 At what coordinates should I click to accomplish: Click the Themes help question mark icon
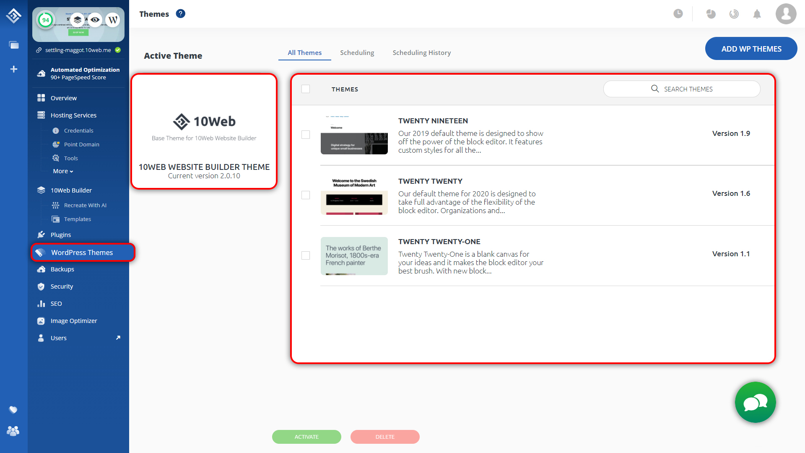180,13
